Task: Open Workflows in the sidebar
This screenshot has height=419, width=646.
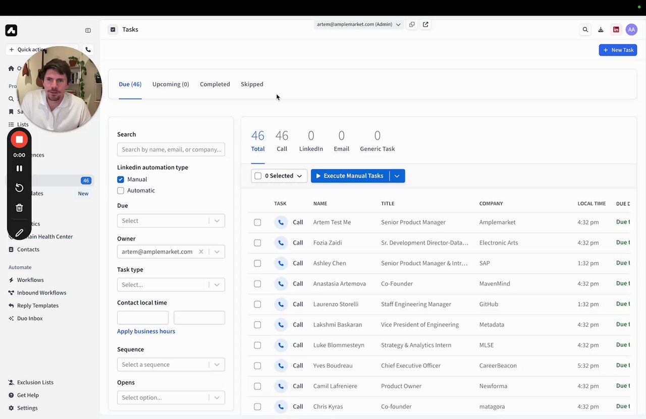Action: pyautogui.click(x=30, y=280)
